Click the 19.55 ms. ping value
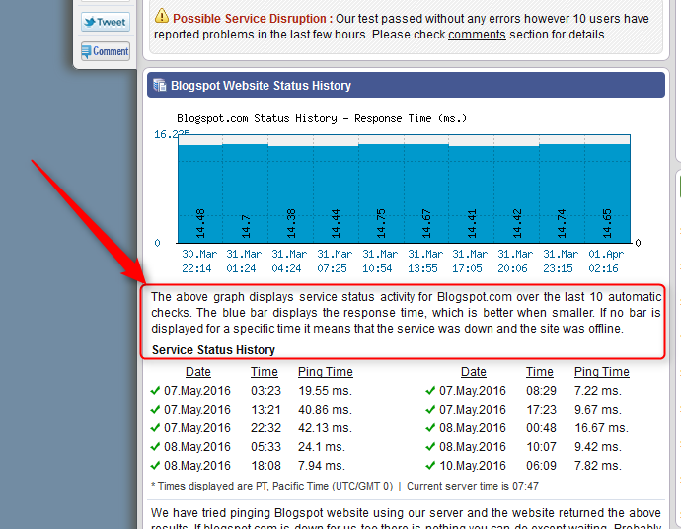The height and width of the screenshot is (529, 681). (x=325, y=391)
